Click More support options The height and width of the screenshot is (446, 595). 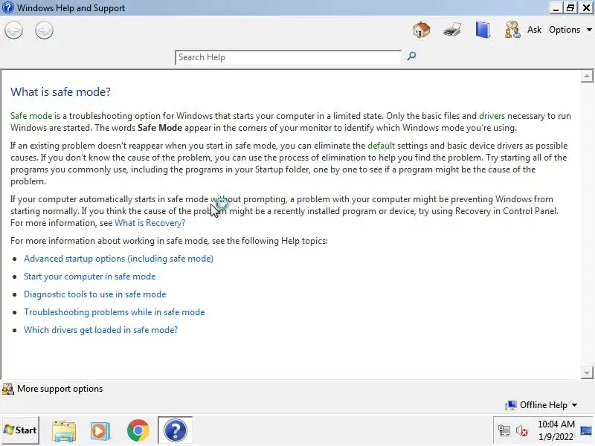click(x=52, y=389)
